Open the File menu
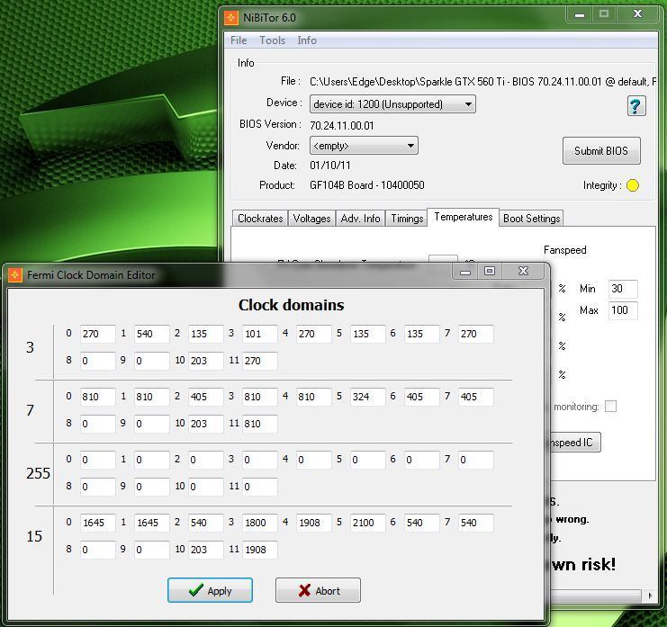 coord(239,40)
